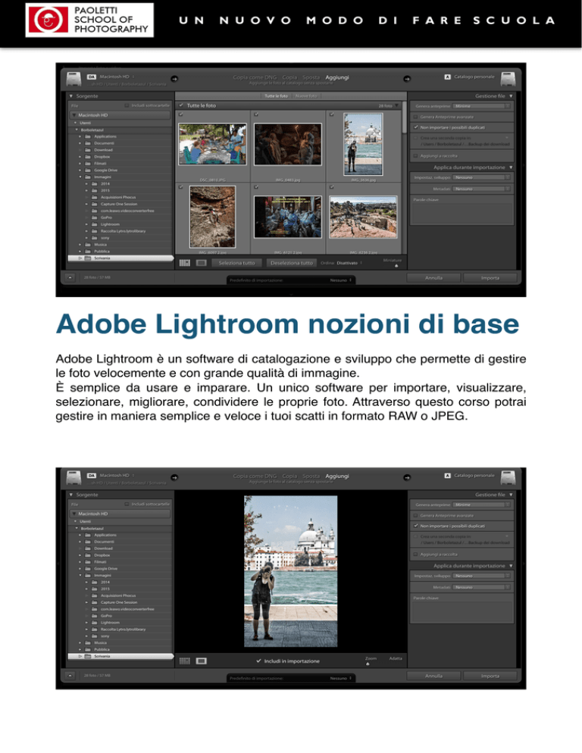Toggle 'Tutte le foto' checkbox in the top dialog
Screen dimensions: 582x753
pyautogui.click(x=181, y=105)
